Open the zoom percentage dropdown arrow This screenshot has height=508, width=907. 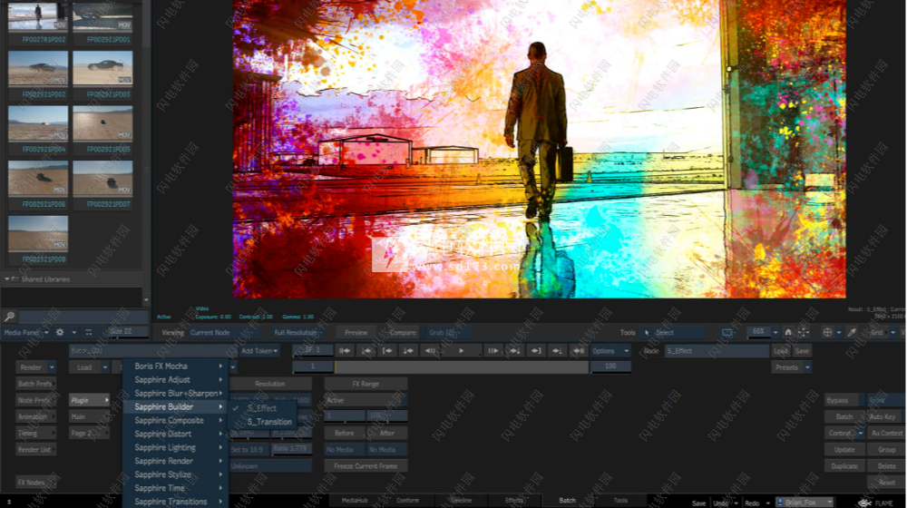pyautogui.click(x=775, y=332)
